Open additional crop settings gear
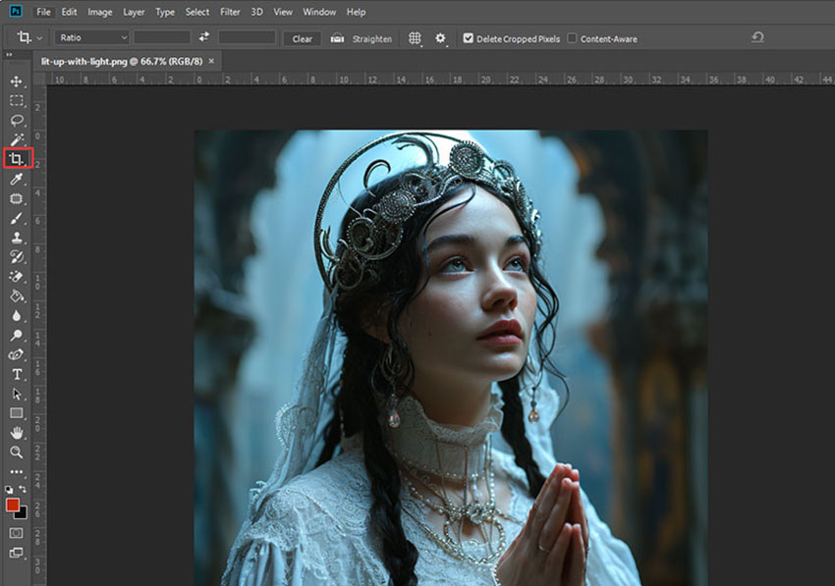Screen dimensions: 835x586 pos(440,38)
